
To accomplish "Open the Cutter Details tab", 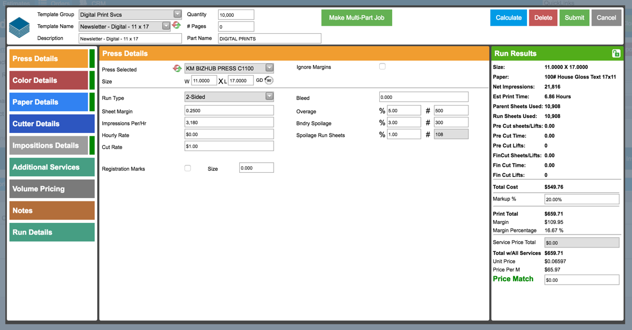I will click(x=52, y=124).
